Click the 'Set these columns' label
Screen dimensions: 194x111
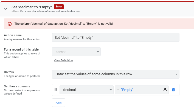click(x=17, y=86)
